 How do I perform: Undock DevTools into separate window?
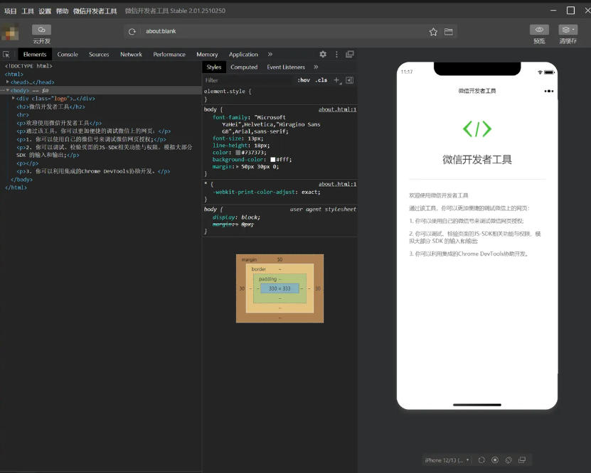coord(350,54)
